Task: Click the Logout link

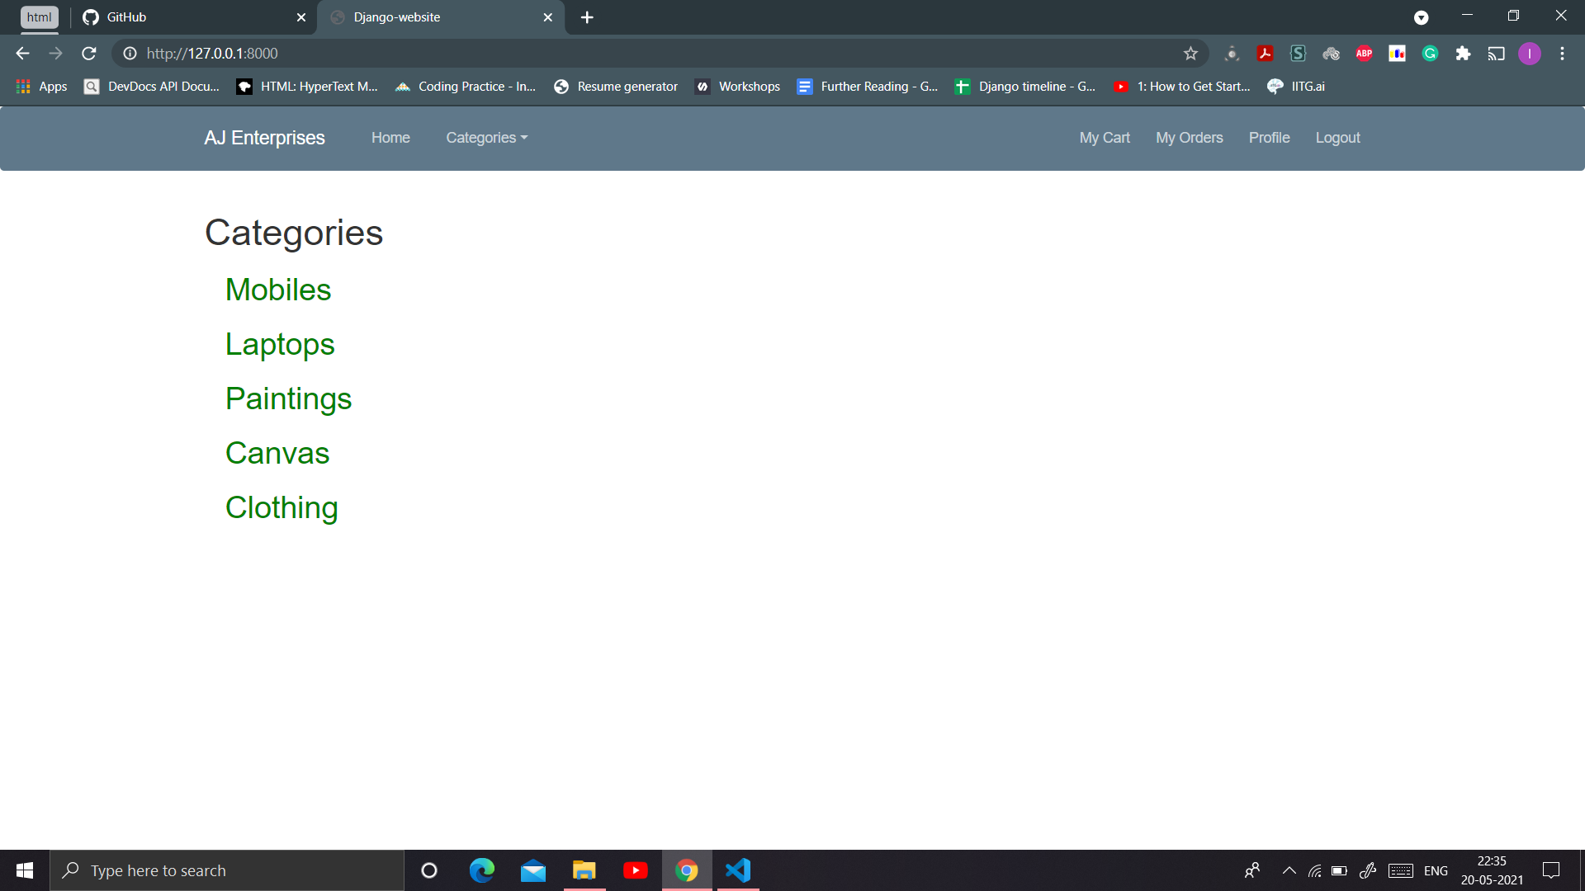Action: 1337,138
